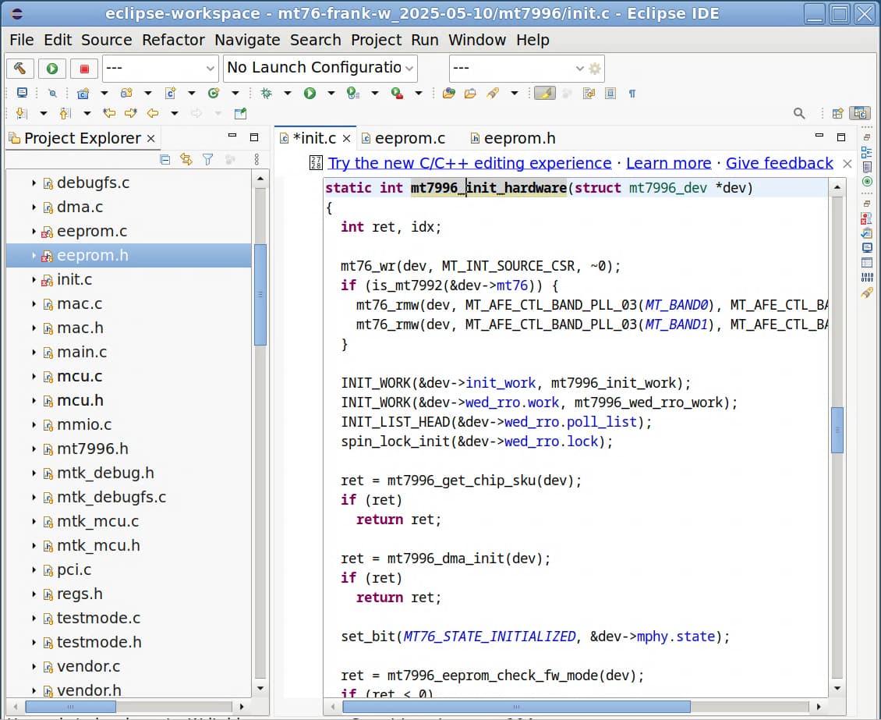Toggle Link with Editor in Project Explorer
Image resolution: width=881 pixels, height=720 pixels.
(186, 160)
